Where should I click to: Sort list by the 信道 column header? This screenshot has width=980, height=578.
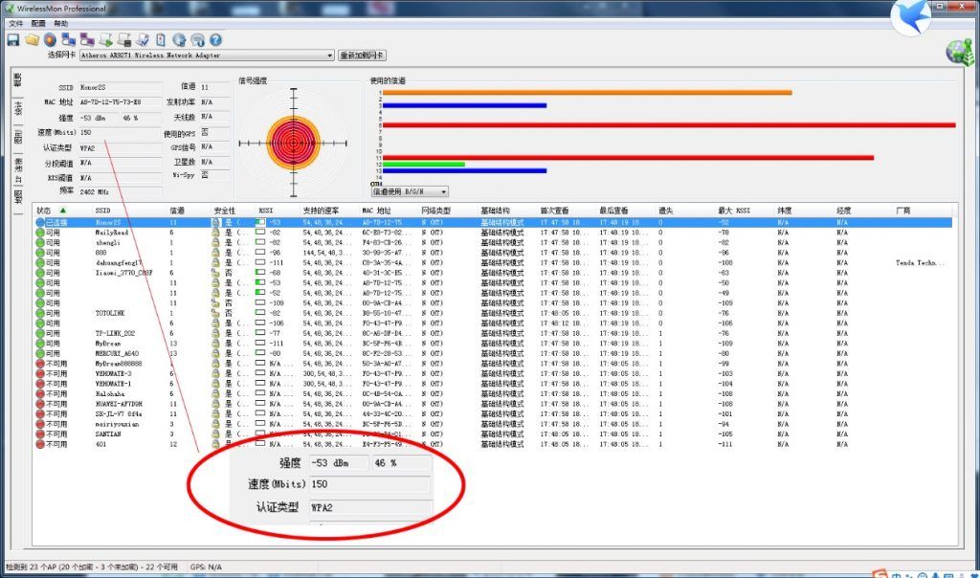click(177, 211)
